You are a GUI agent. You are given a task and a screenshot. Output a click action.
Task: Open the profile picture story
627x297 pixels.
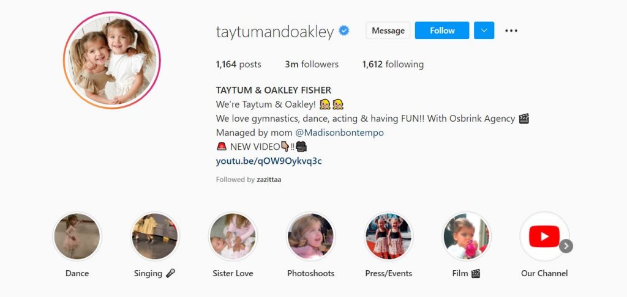pyautogui.click(x=112, y=61)
